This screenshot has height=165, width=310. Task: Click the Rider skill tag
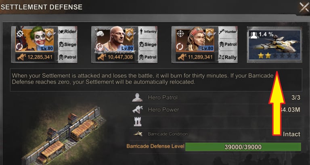coord(68,31)
